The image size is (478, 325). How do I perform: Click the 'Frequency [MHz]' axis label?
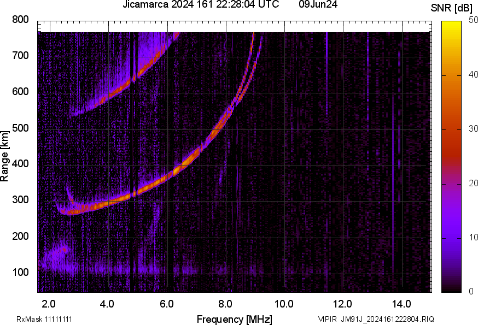235,320
